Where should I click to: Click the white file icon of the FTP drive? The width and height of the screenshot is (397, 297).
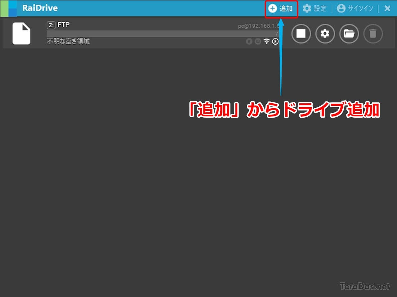[x=21, y=34]
